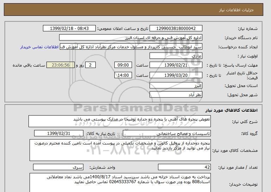This screenshot has width=271, height=192.
Task: Select the need number field 1299003818000042
Action: click(x=176, y=29)
